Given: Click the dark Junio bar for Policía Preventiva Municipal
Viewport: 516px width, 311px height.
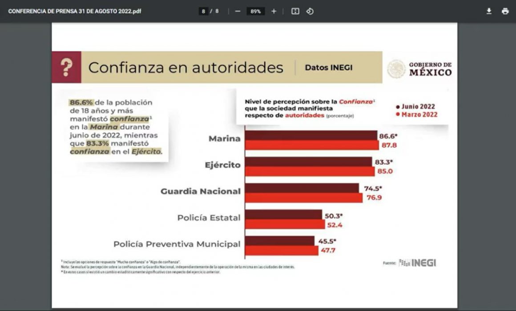Looking at the screenshot, I should (x=280, y=241).
